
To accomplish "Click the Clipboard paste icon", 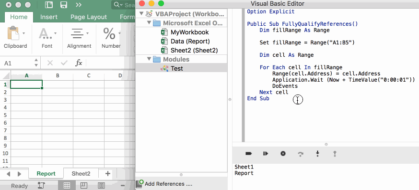I will coord(13,33).
